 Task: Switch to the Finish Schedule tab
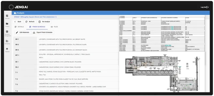click(x=37, y=27)
